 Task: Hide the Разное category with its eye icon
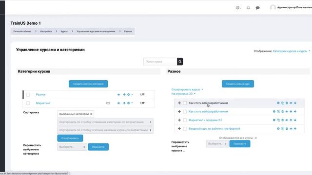(x=118, y=94)
